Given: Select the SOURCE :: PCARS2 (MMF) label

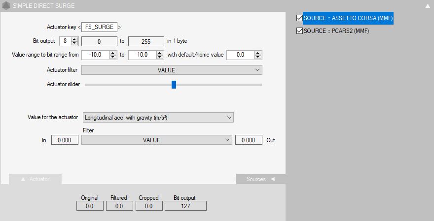Looking at the screenshot, I should click(336, 31).
